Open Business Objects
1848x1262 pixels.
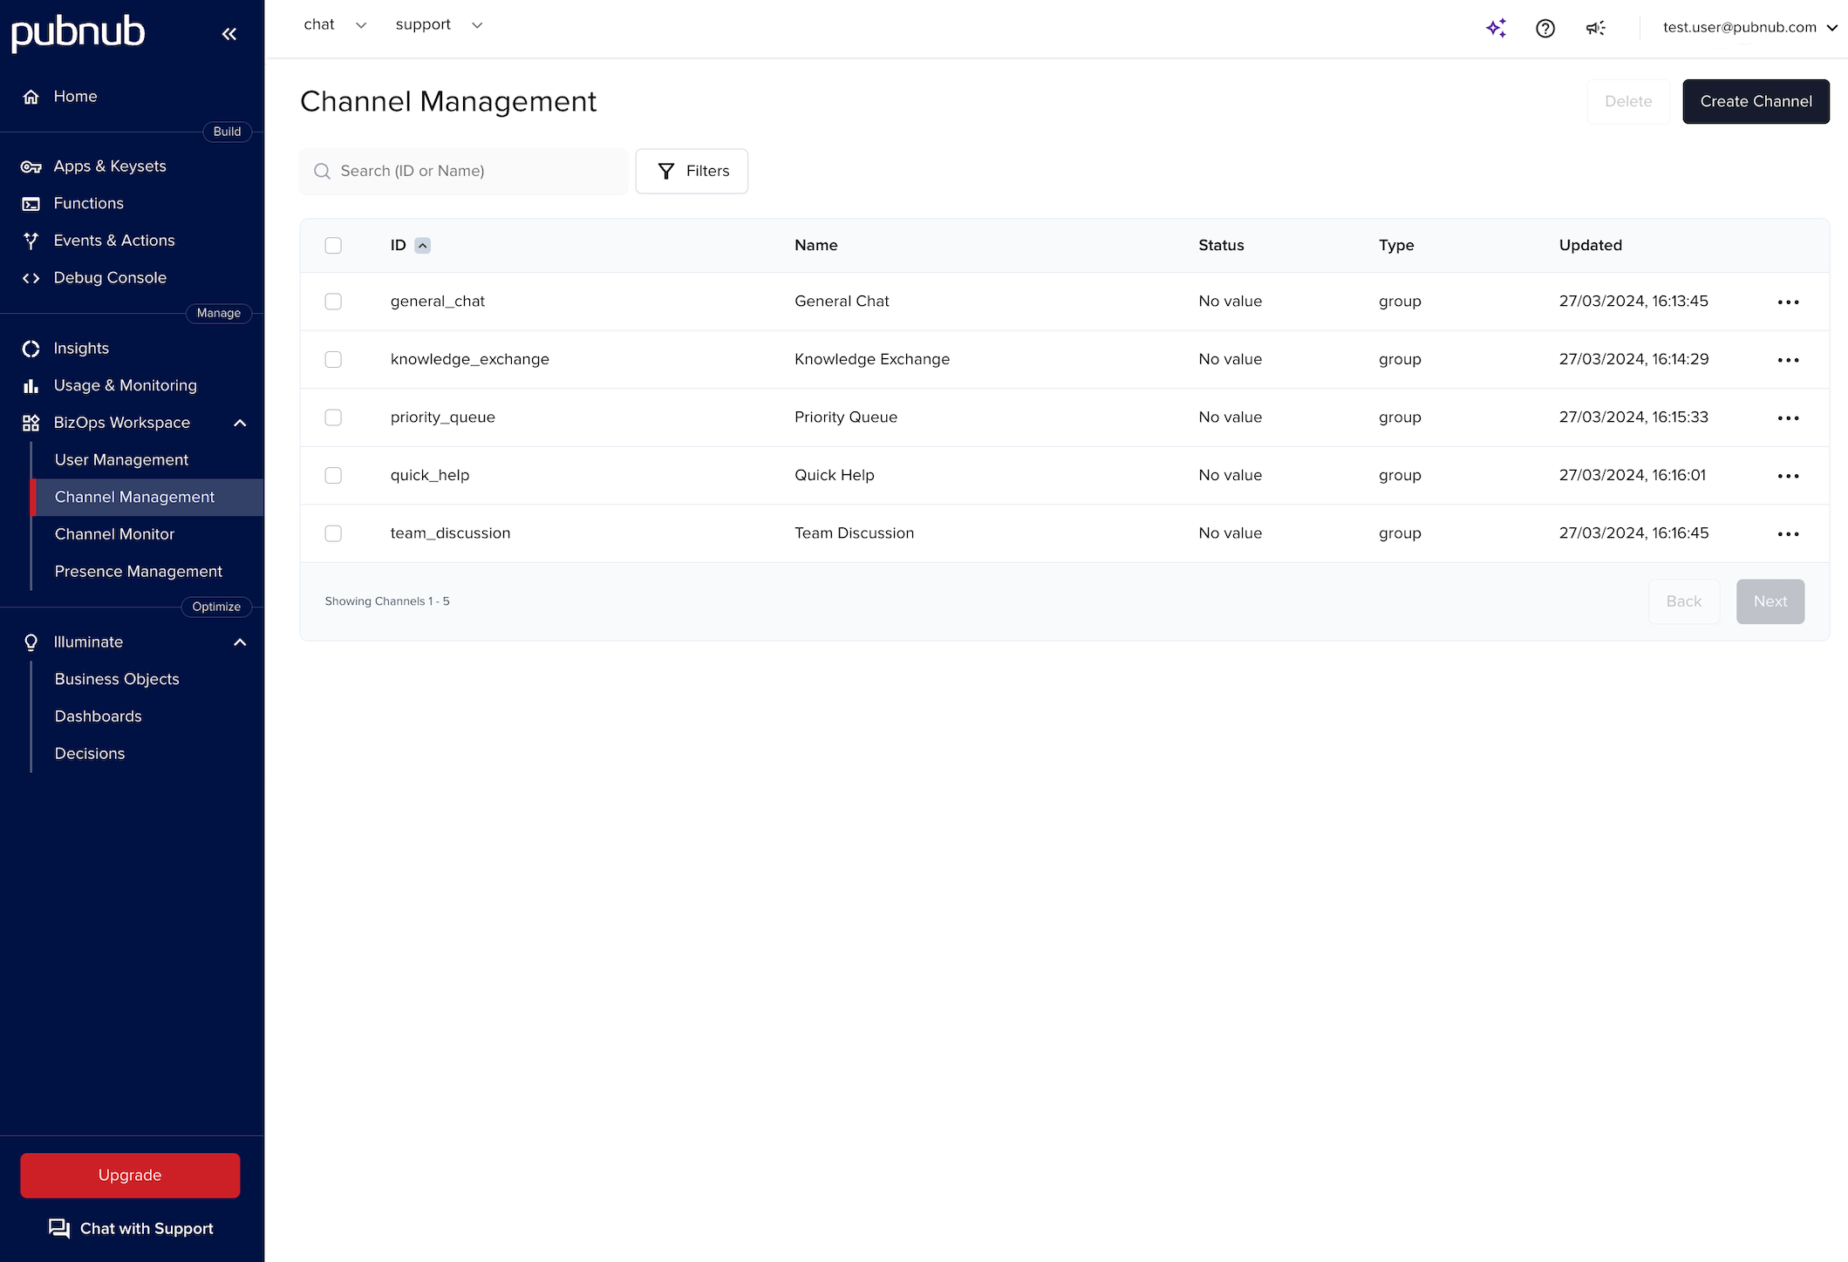117,679
